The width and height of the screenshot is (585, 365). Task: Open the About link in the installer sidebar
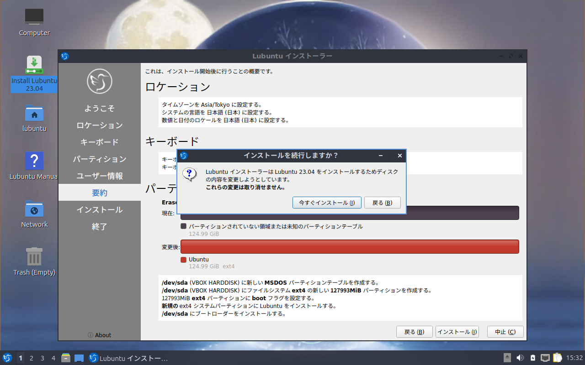point(99,335)
